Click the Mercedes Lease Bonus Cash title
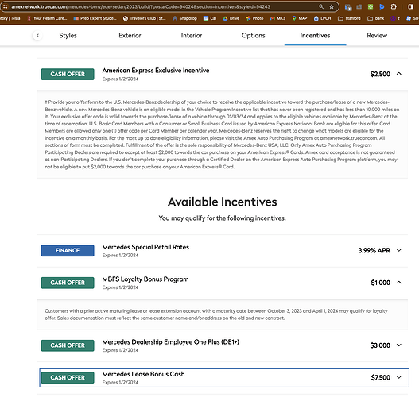Image resolution: width=419 pixels, height=397 pixels. click(143, 374)
